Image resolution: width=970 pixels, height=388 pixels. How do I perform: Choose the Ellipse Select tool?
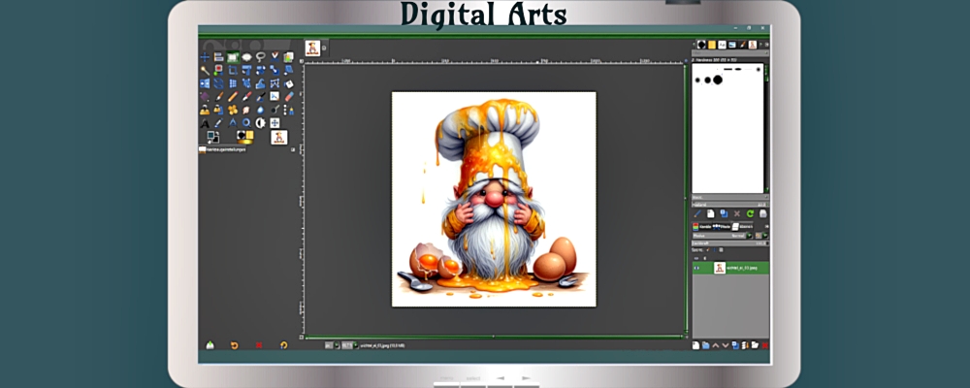coord(246,57)
